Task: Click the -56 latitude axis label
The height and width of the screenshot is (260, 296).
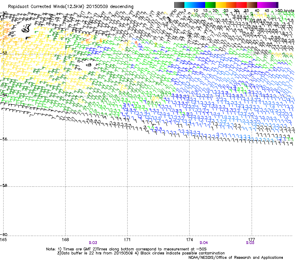Action: pos(4,139)
